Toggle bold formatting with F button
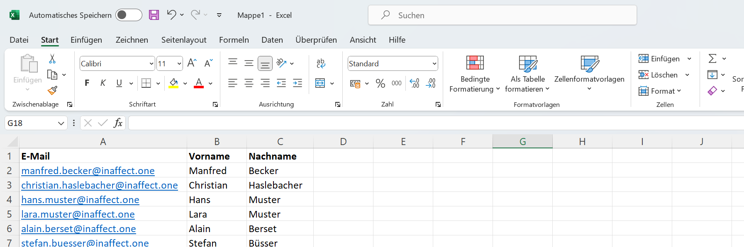 pos(87,83)
